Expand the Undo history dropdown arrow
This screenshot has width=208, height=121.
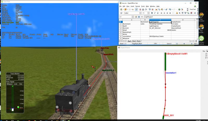tap(172, 9)
